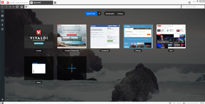
Task: Adjust the page zoom slider
Action: tap(190, 103)
